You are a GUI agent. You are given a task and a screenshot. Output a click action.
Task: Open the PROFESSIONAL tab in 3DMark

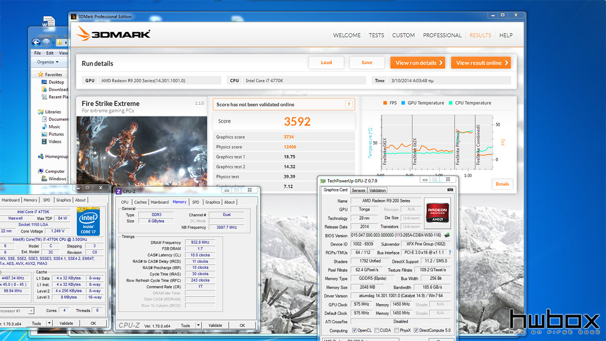(442, 36)
